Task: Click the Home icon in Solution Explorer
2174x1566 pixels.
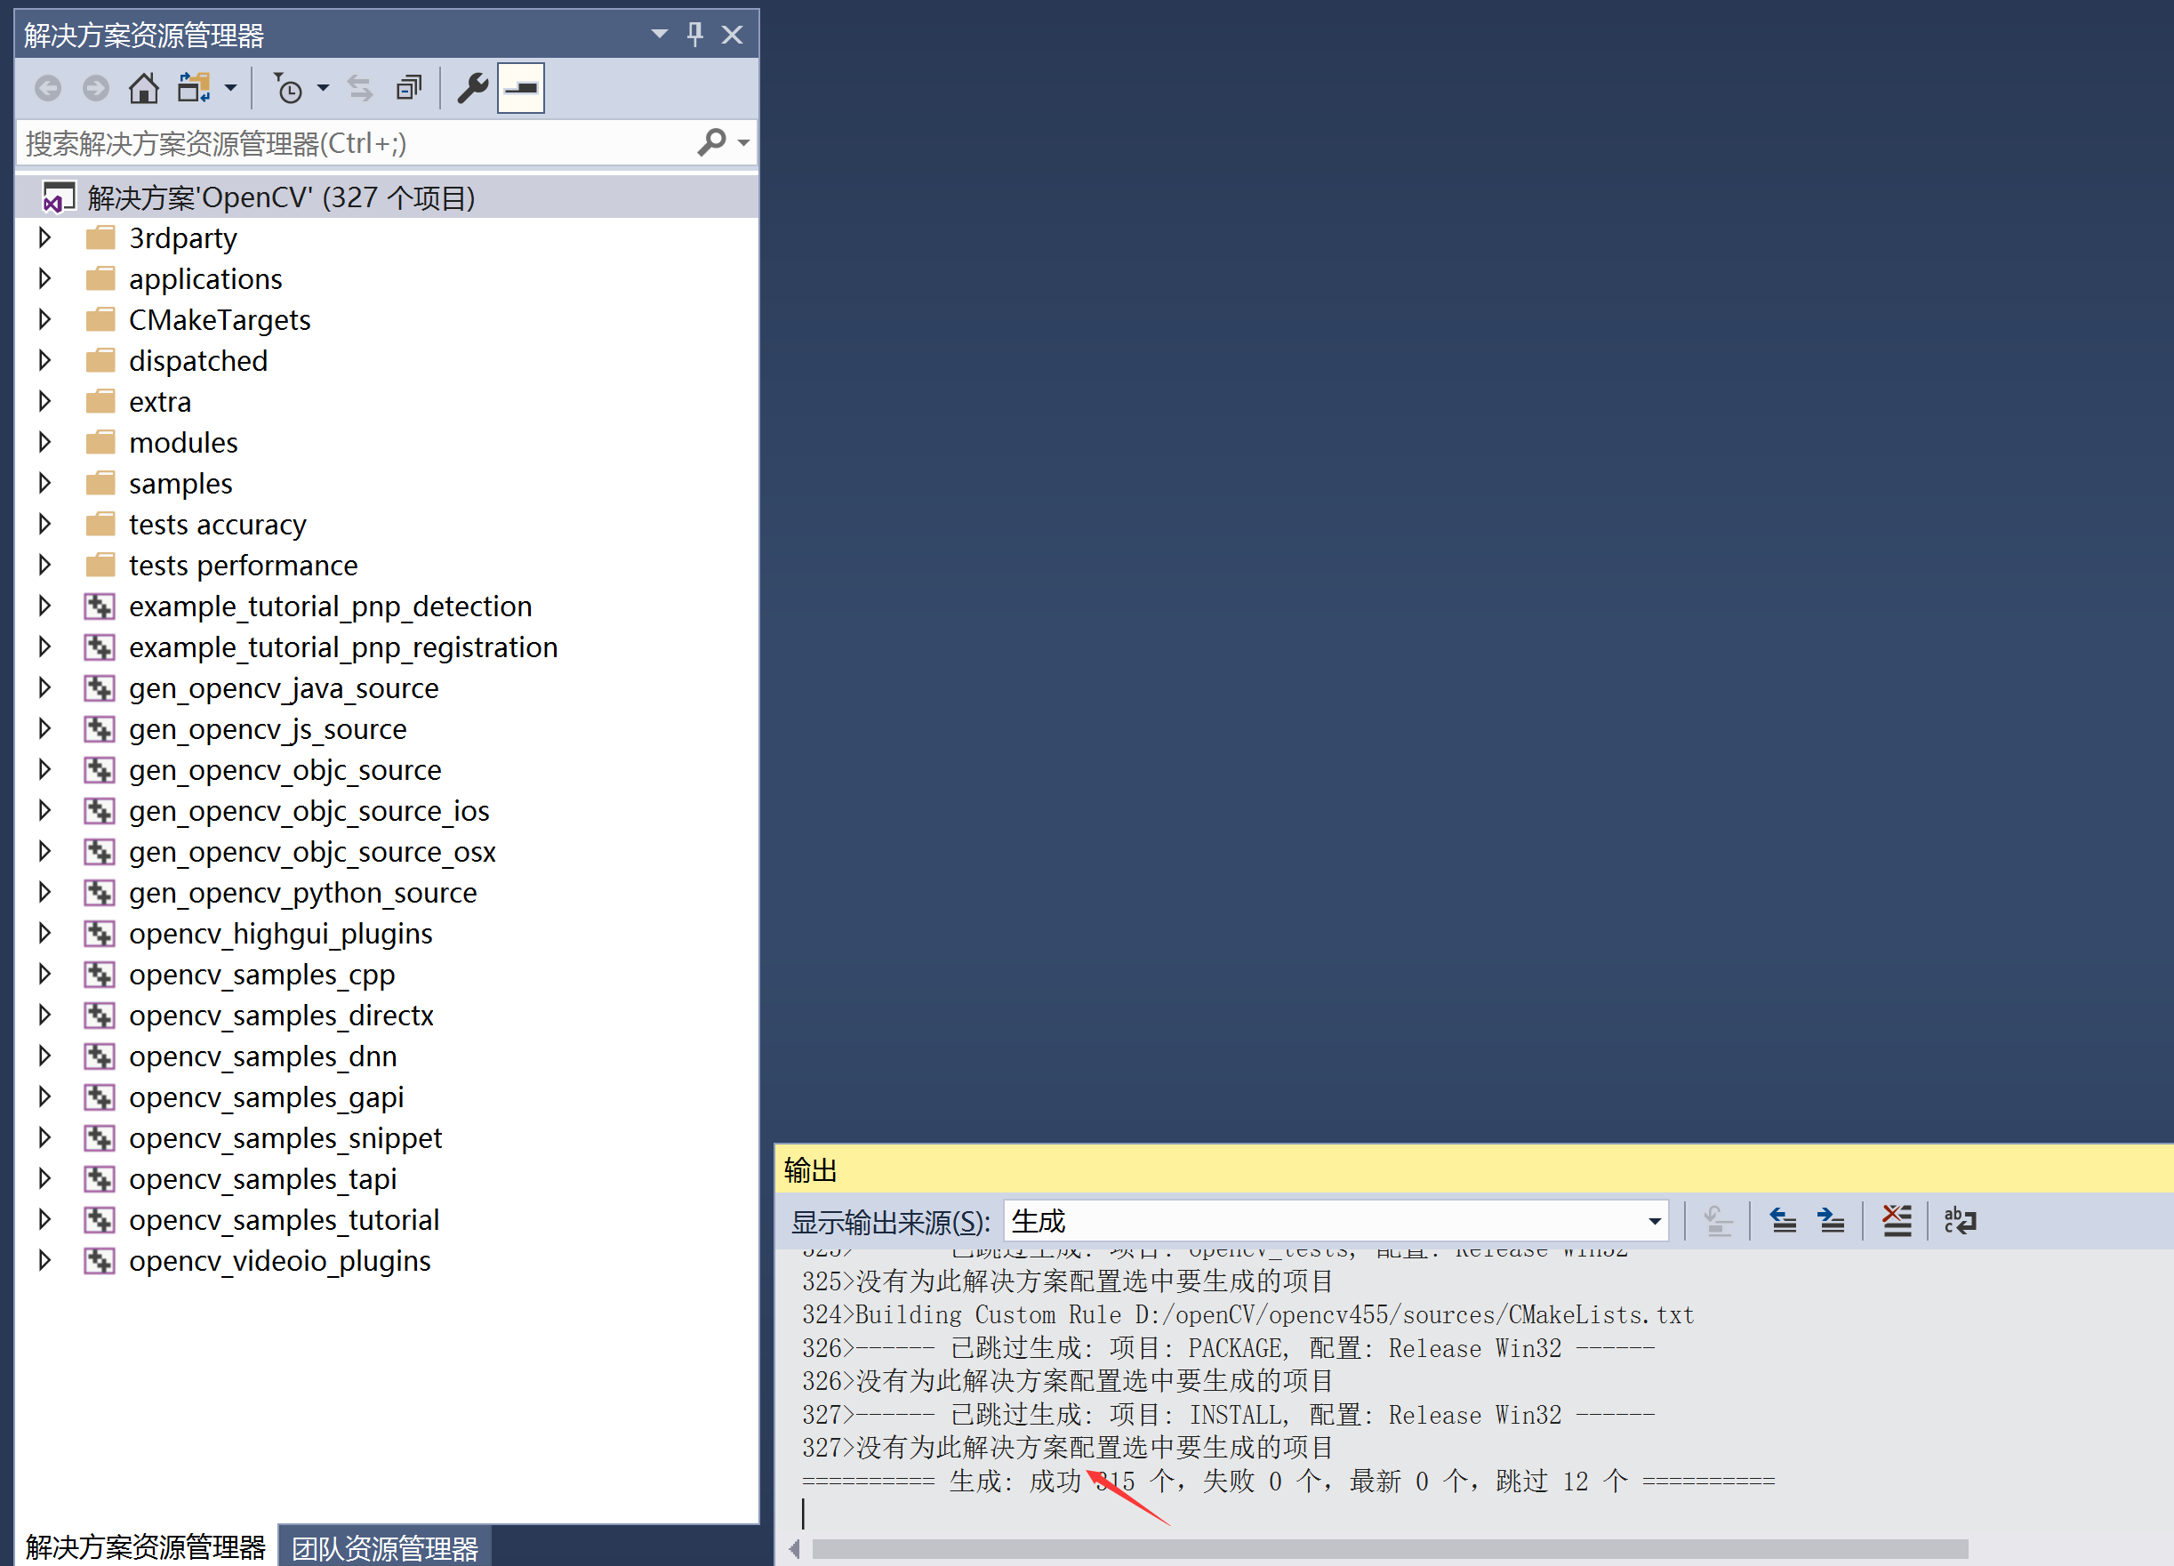Action: 144,88
